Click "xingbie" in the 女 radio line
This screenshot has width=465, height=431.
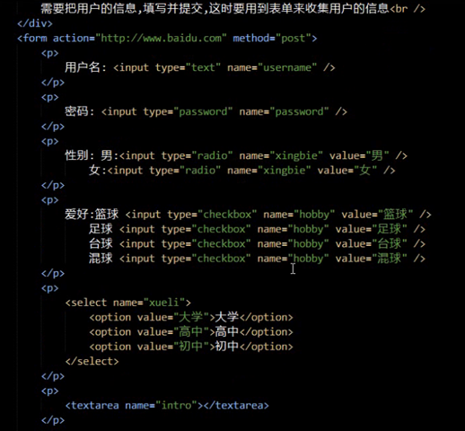coord(284,171)
